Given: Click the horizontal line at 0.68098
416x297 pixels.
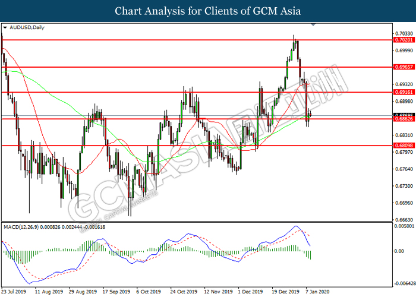Looking at the screenshot, I should click(x=178, y=146).
